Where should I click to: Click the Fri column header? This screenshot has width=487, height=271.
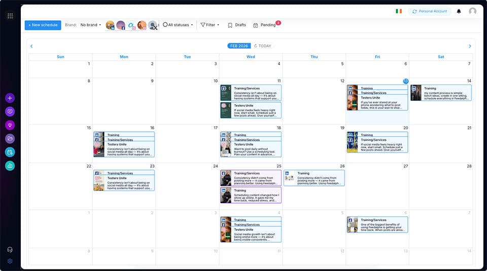point(377,57)
